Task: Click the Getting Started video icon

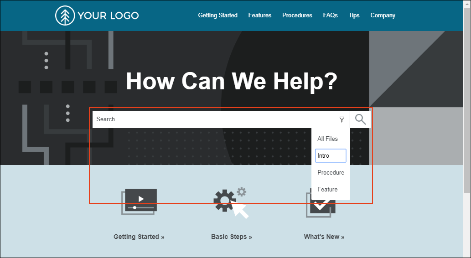Action: pos(139,201)
